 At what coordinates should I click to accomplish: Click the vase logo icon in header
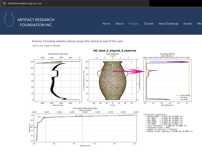click(x=9, y=19)
